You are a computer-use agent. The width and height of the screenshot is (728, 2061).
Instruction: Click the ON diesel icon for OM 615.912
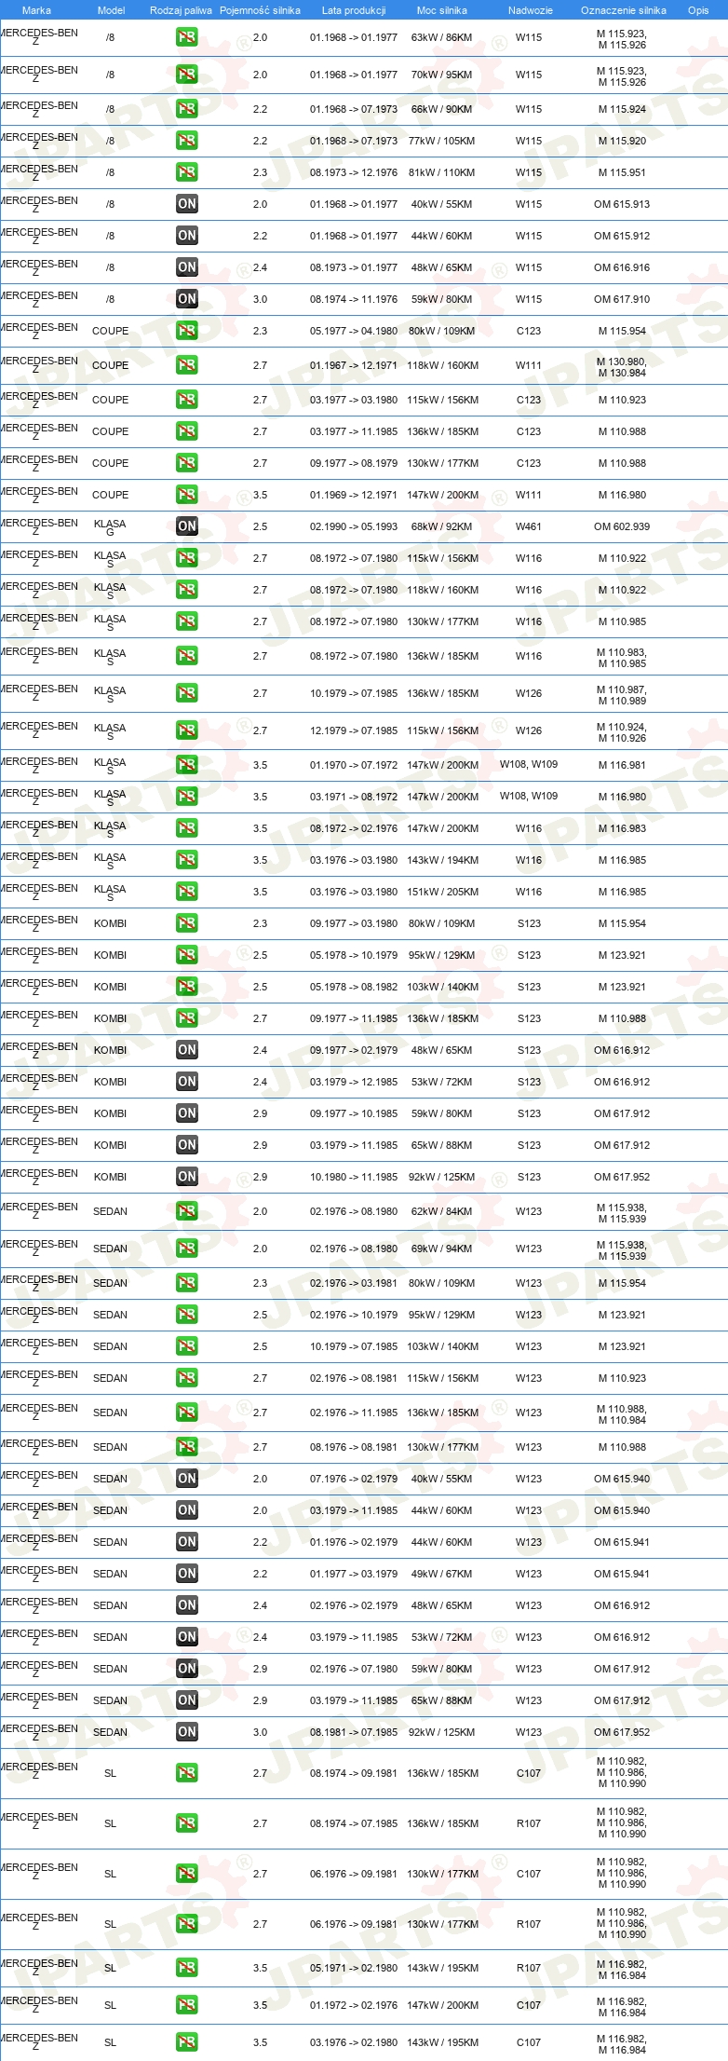pos(187,236)
